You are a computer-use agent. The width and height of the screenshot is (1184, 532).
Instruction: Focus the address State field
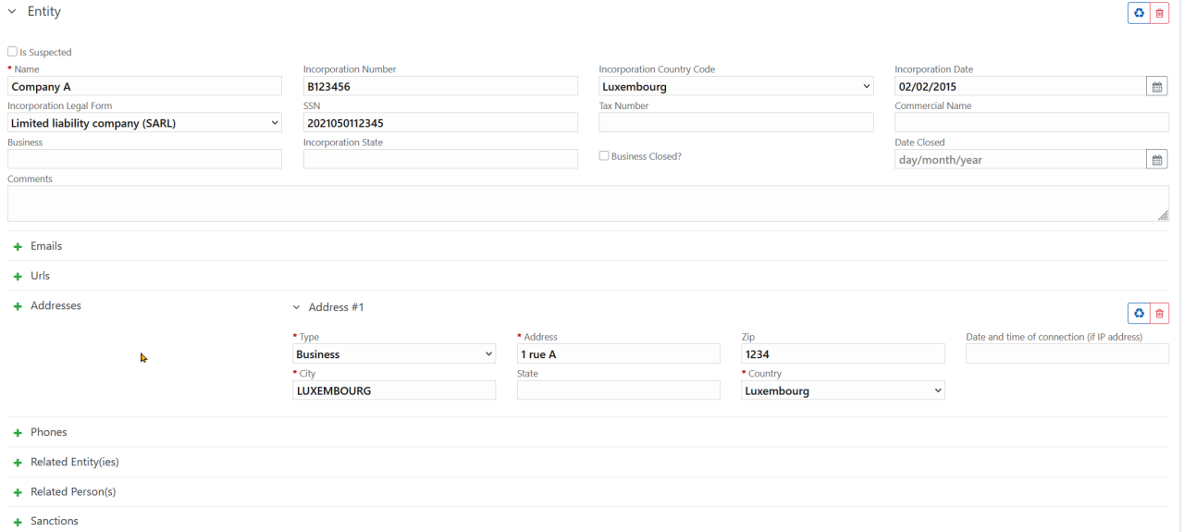pos(619,391)
